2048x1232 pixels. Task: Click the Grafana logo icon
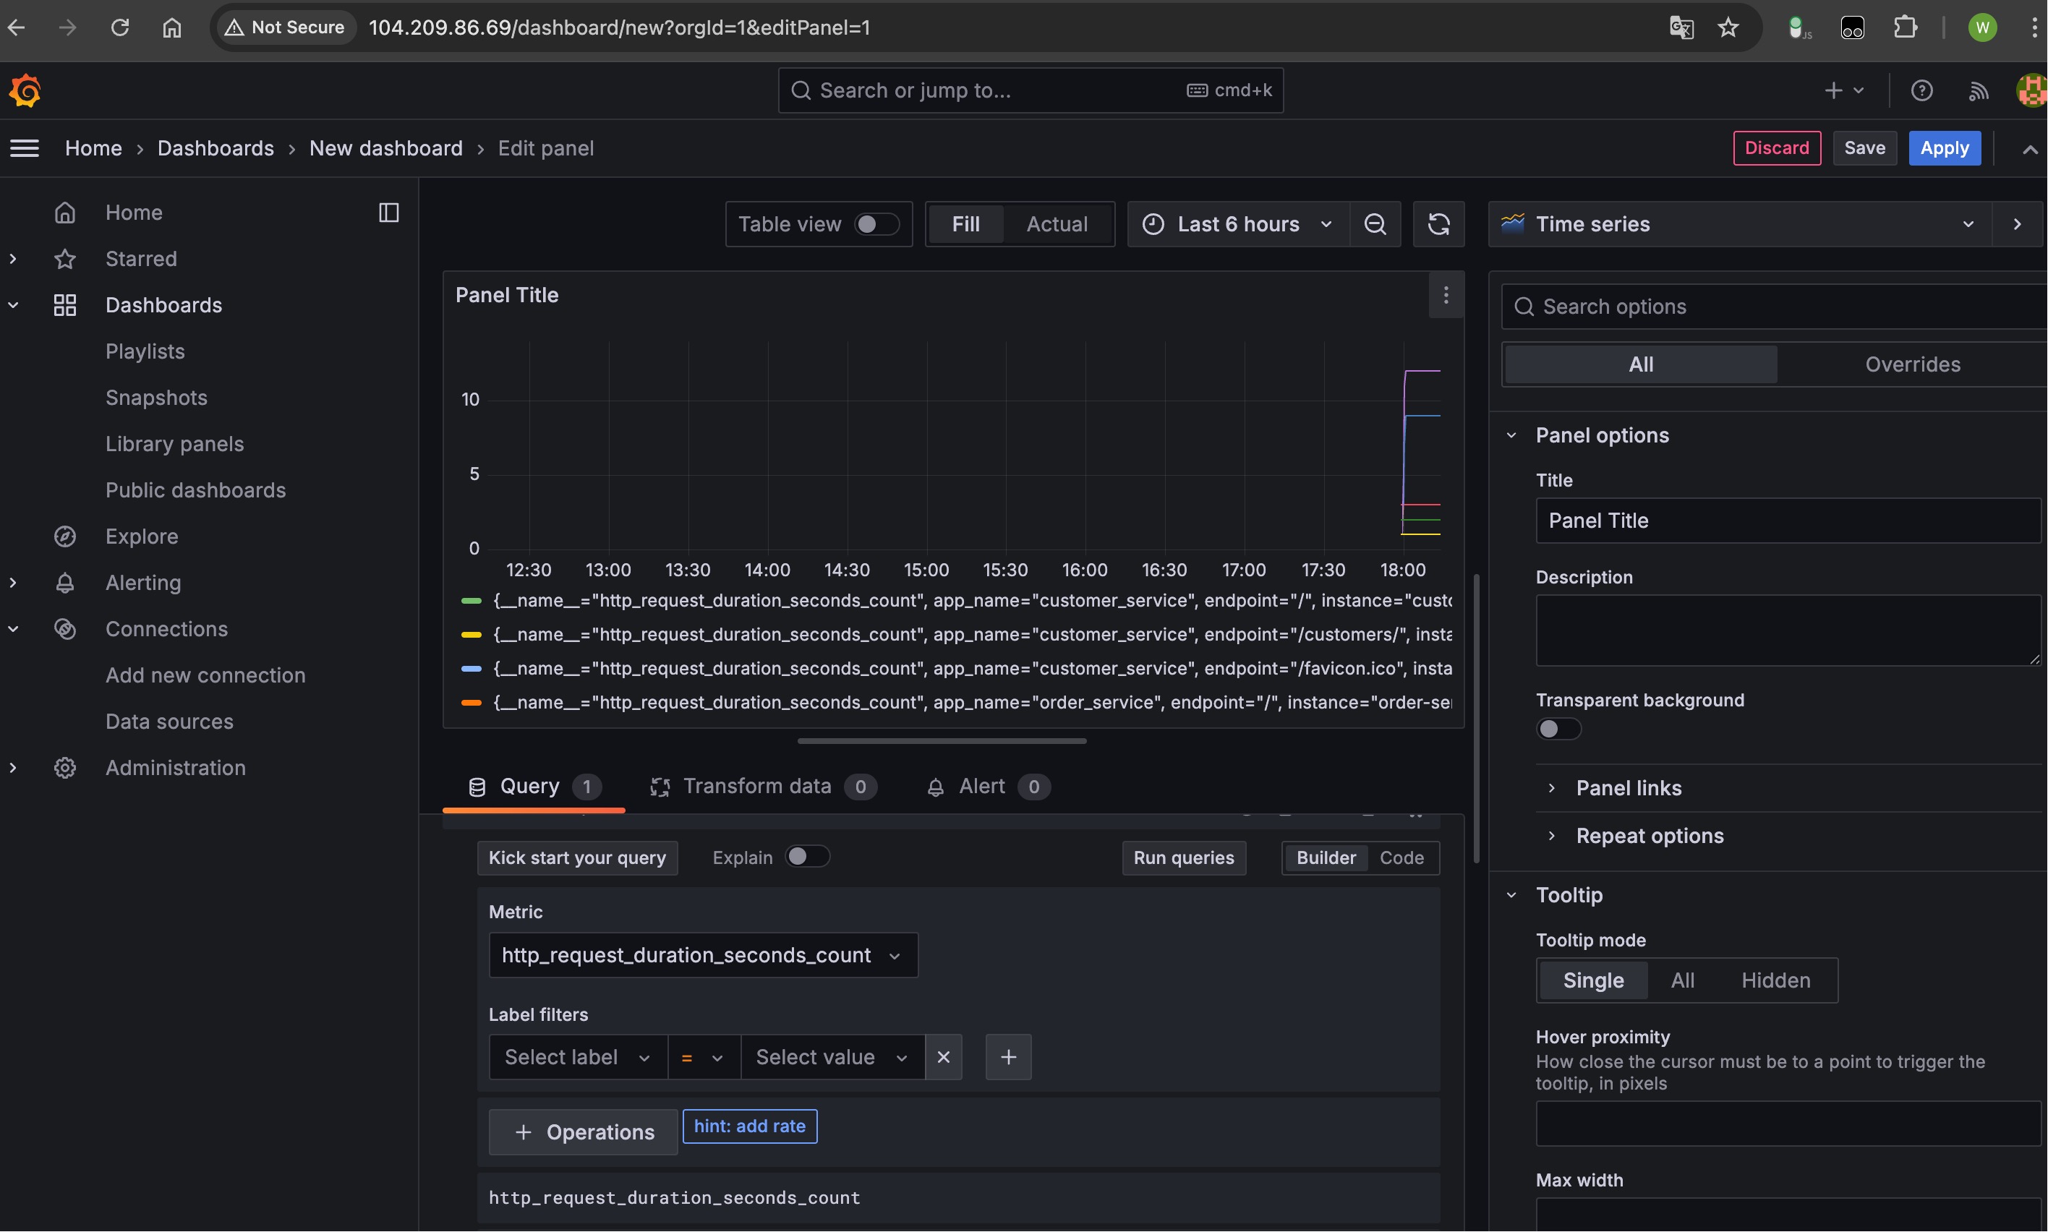[x=25, y=90]
